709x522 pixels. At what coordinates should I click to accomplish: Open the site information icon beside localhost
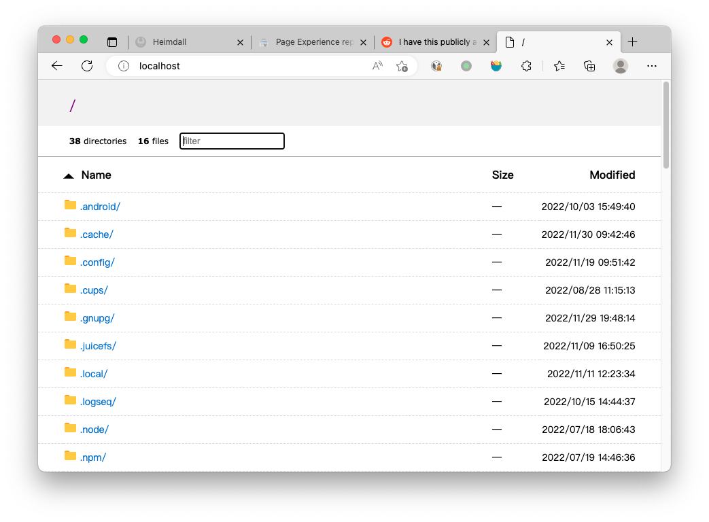124,66
